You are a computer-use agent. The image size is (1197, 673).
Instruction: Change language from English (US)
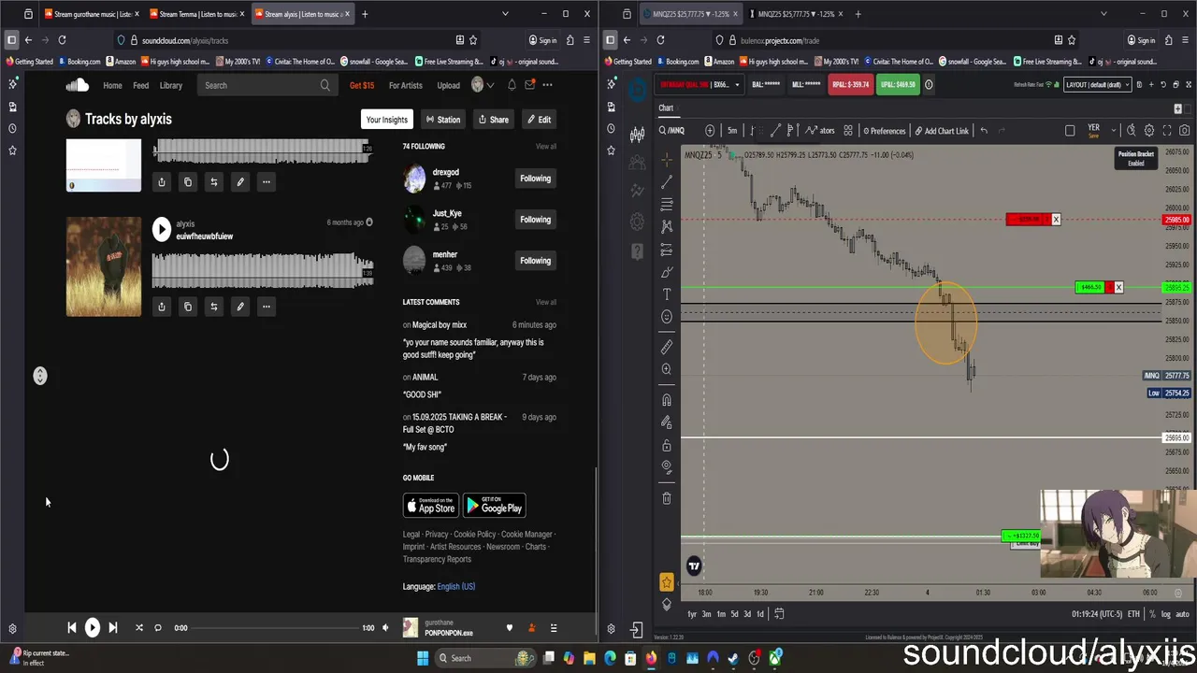tap(455, 587)
